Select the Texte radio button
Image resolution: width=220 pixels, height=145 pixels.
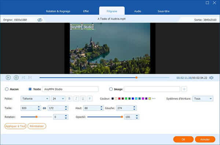coord(30,89)
